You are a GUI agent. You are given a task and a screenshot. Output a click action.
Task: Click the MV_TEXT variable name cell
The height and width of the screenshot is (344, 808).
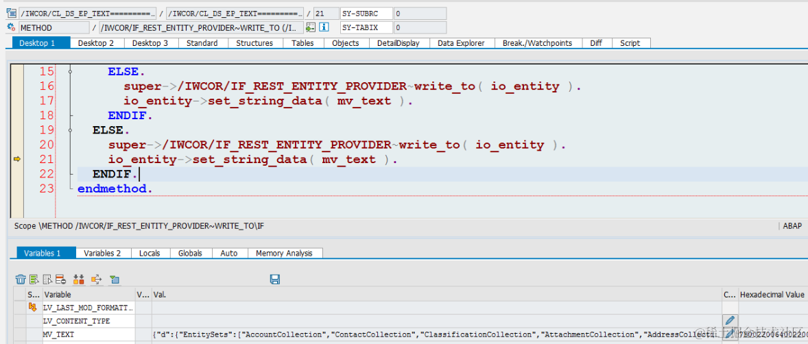click(x=88, y=334)
